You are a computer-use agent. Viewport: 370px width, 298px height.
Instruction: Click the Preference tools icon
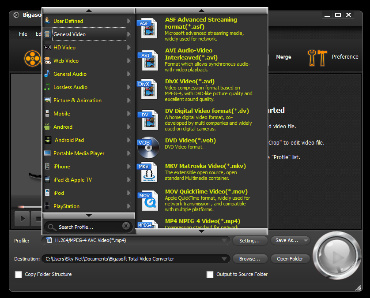(x=317, y=58)
